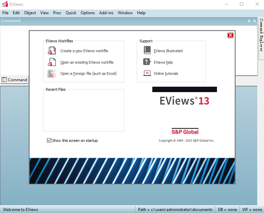Click Open a Foreign file link
Screen dimensions: 264x213
pos(88,73)
